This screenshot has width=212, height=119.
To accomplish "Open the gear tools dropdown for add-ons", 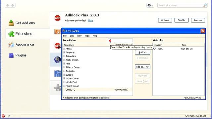I will click(150, 5).
